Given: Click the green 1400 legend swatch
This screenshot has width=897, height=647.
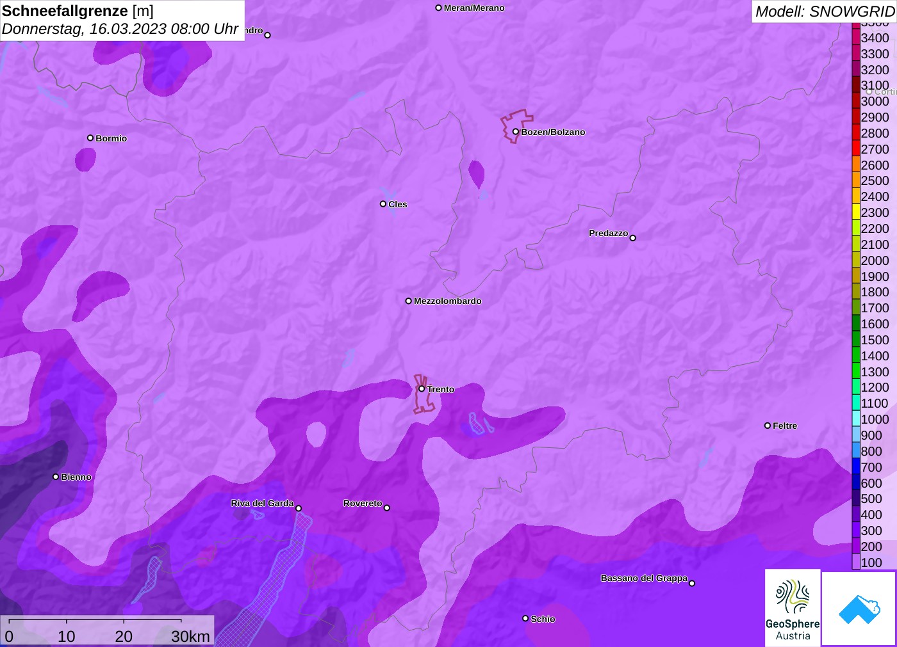Looking at the screenshot, I should tap(856, 356).
